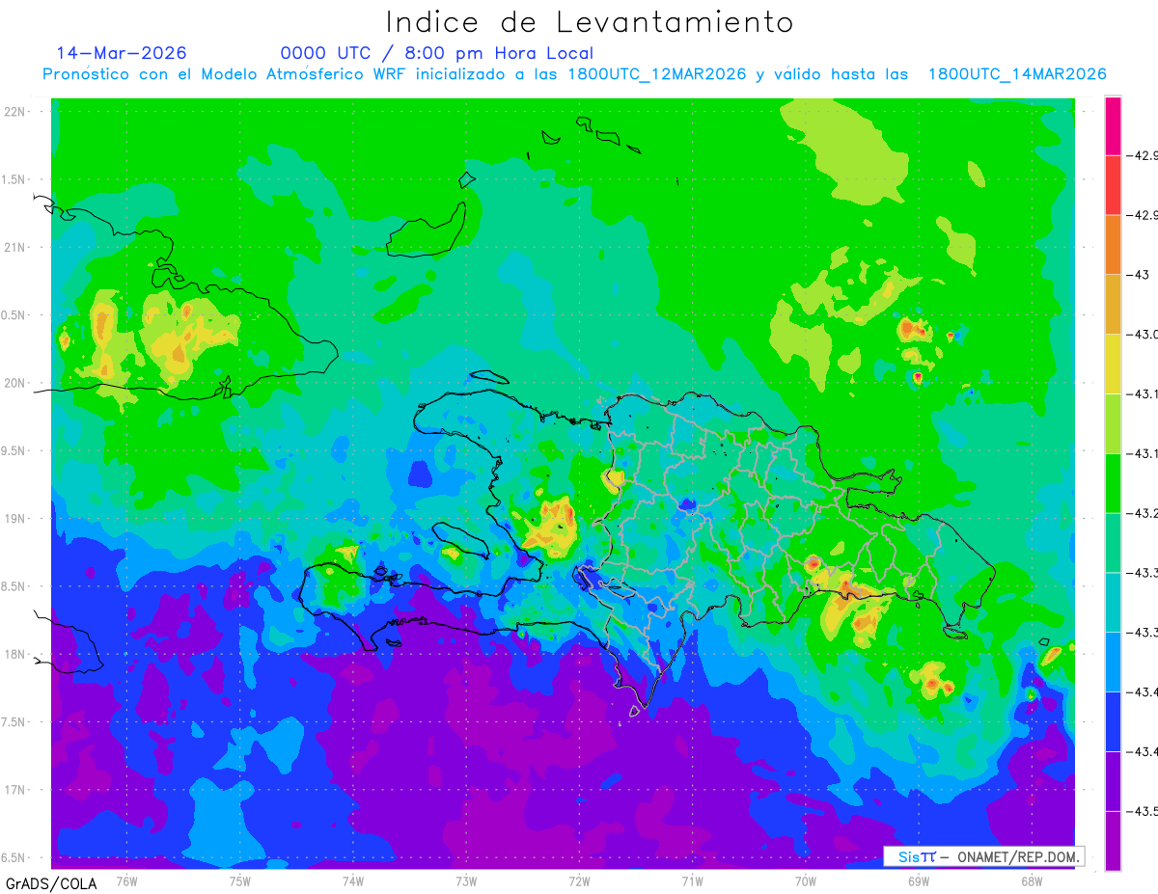The image size is (1158, 894).
Task: Click the date '14-Mar-2026'
Action: 122,53
